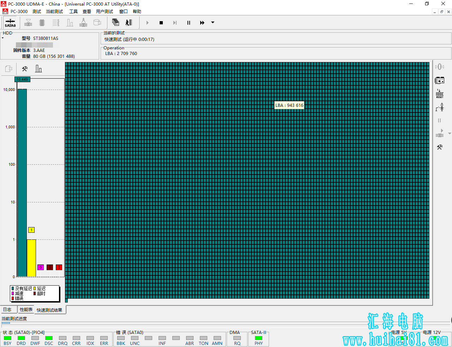Click the compass over disk toolbar icon

click(x=83, y=23)
